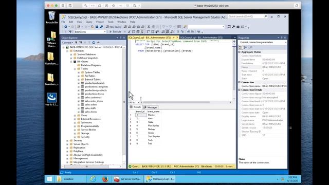The image size is (329, 185).
Task: Collapse the BikeStores database node
Action: tap(71, 62)
